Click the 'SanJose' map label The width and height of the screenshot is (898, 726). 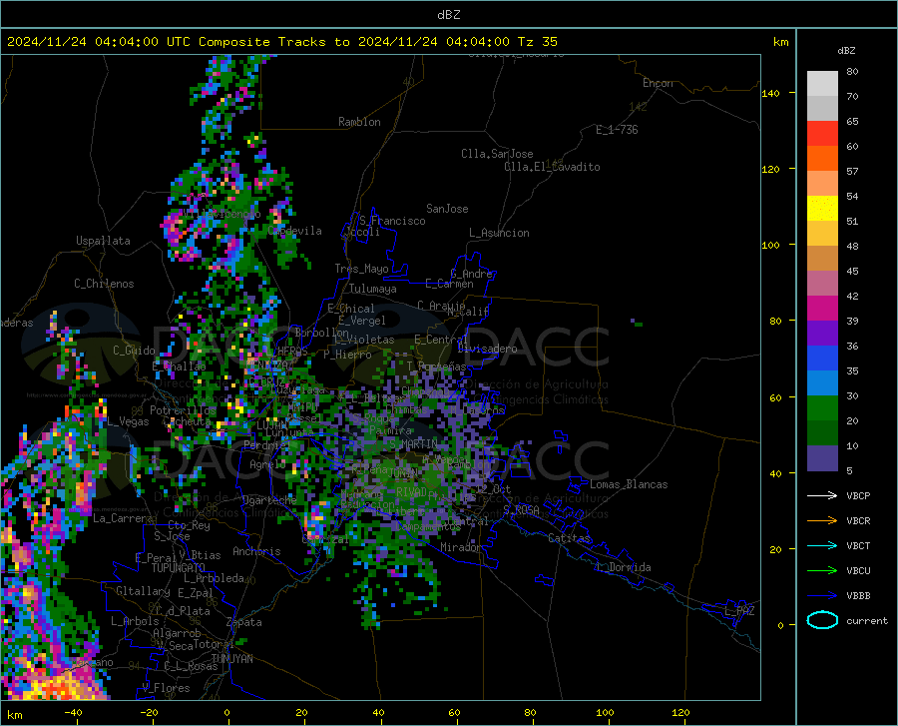[x=447, y=209]
